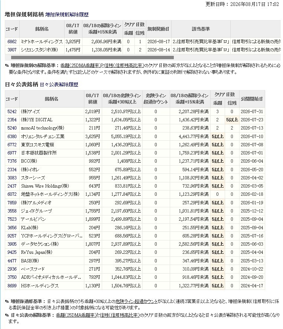Image resolution: width=283 pixels, height=329 pixels.
Task: Open 危険ライン超過カウント link in 増担保適用基準 note
Action: (x=136, y=301)
